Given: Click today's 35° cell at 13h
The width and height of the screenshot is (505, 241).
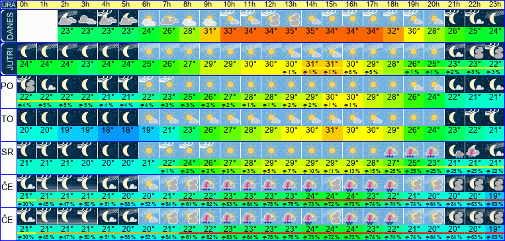Looking at the screenshot, I should 291,32.
